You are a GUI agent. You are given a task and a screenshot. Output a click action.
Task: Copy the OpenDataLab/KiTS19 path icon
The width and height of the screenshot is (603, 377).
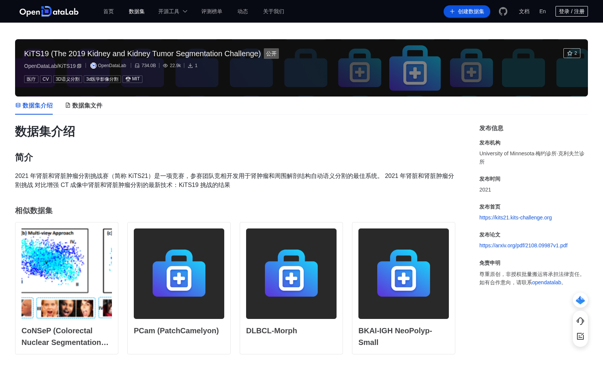click(79, 66)
